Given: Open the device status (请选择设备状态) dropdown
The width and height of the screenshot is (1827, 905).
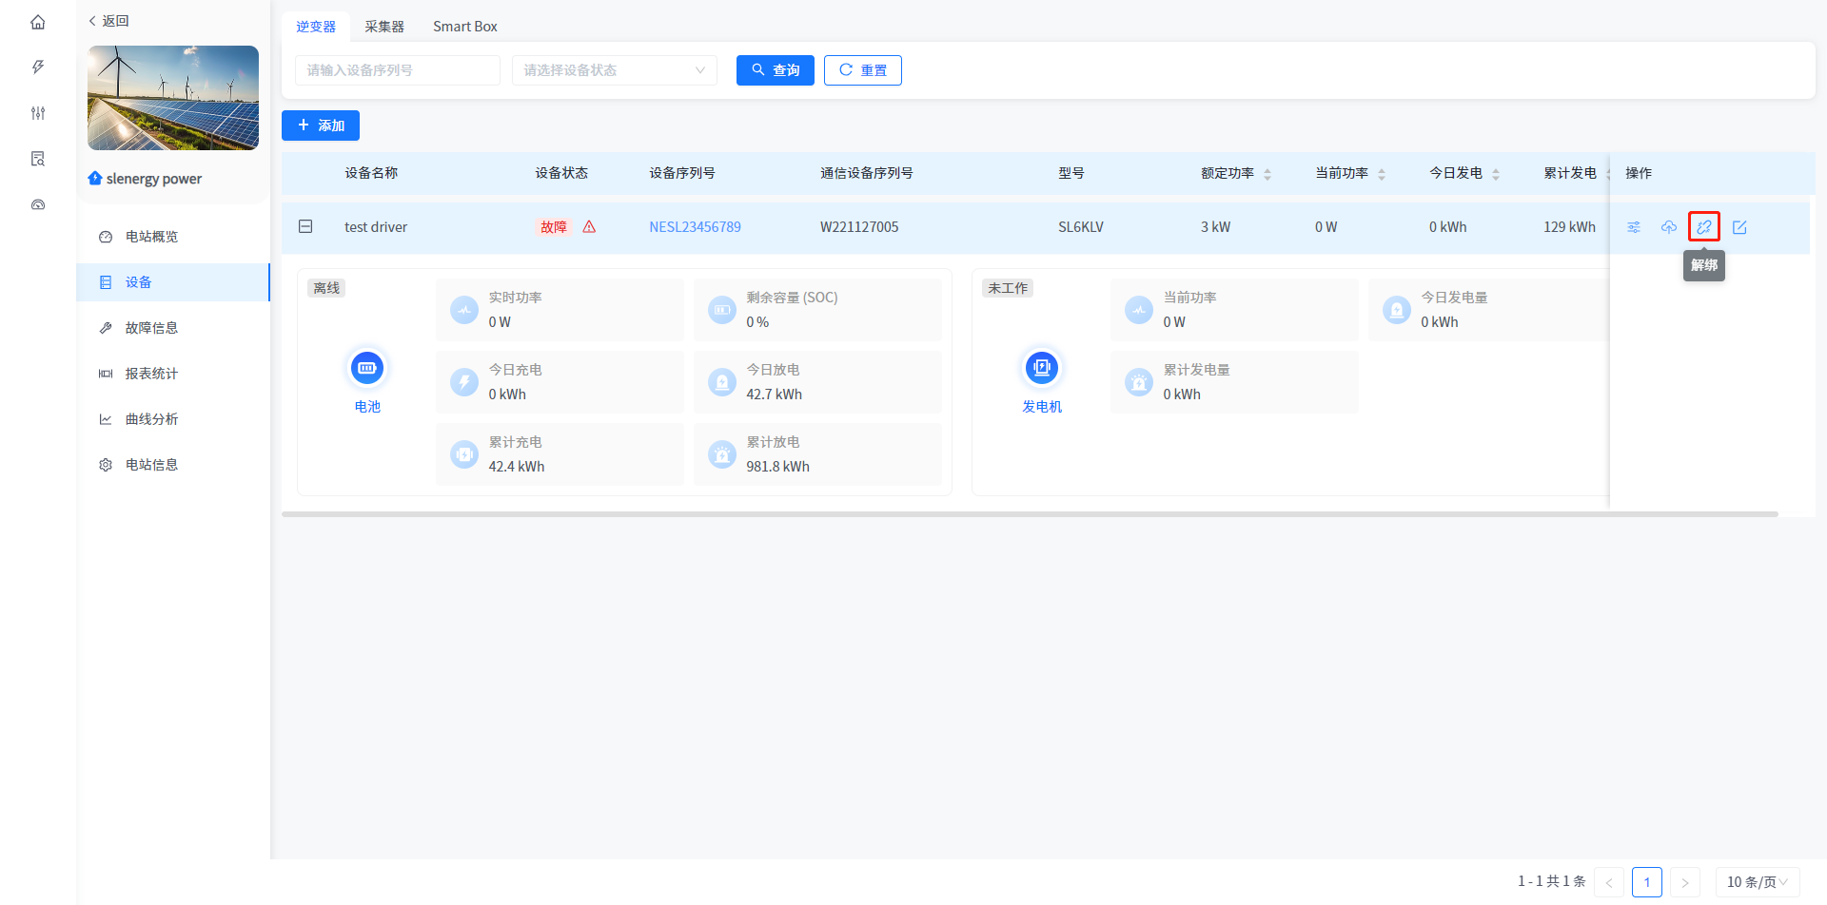Looking at the screenshot, I should (x=614, y=70).
